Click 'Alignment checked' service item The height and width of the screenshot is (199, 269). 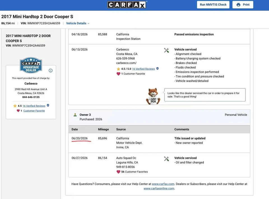188,54
